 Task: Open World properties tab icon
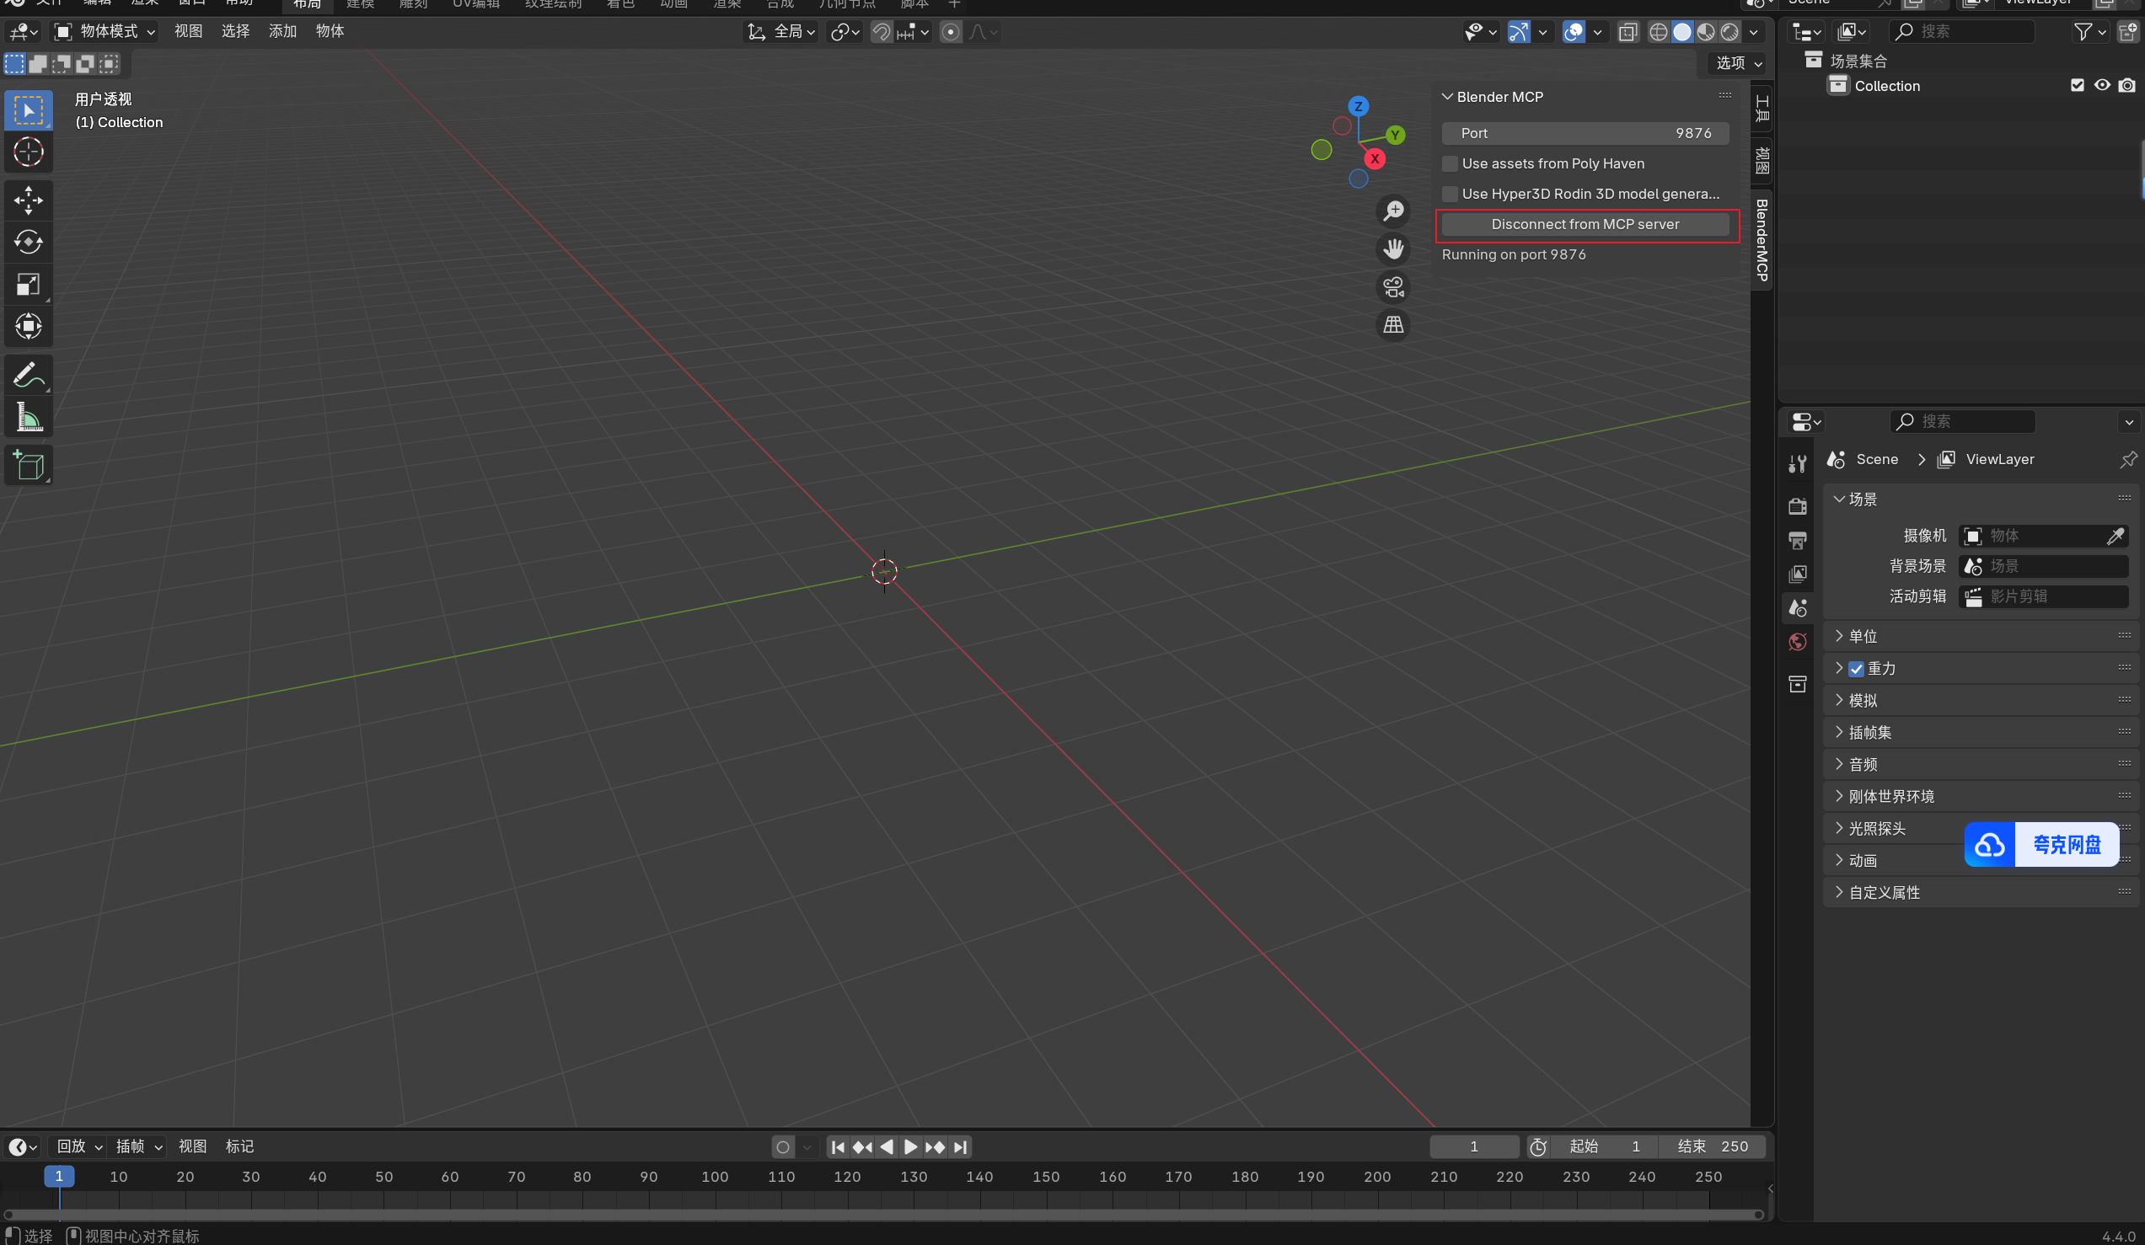click(x=1798, y=642)
